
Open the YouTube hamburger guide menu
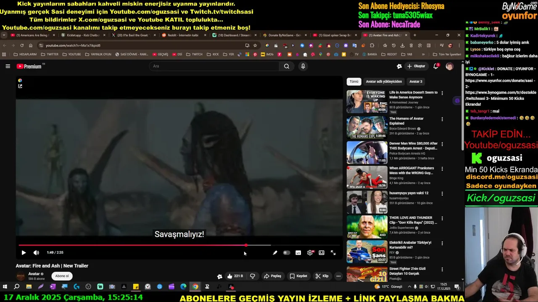(8, 66)
